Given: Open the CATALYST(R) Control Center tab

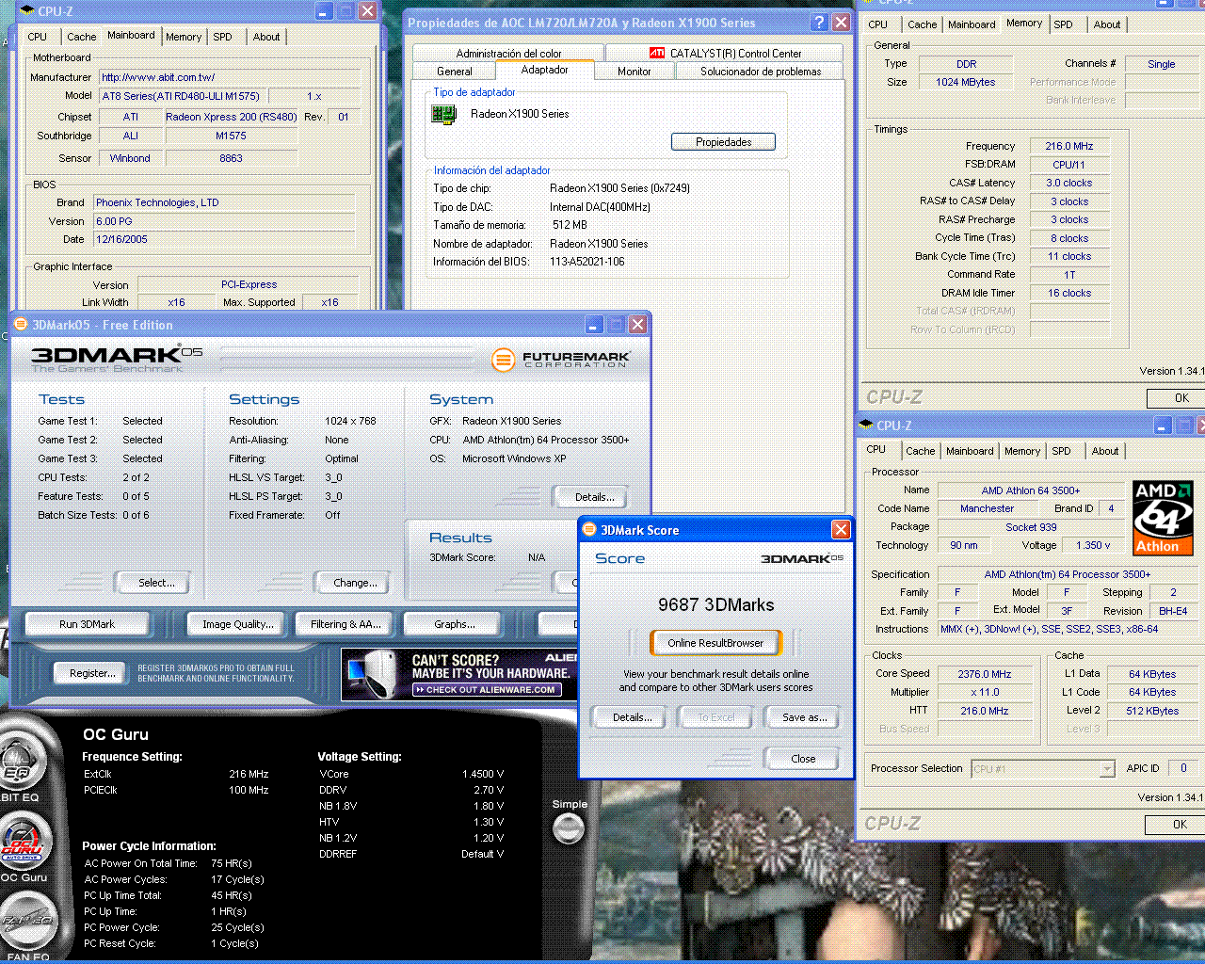Looking at the screenshot, I should 725,54.
